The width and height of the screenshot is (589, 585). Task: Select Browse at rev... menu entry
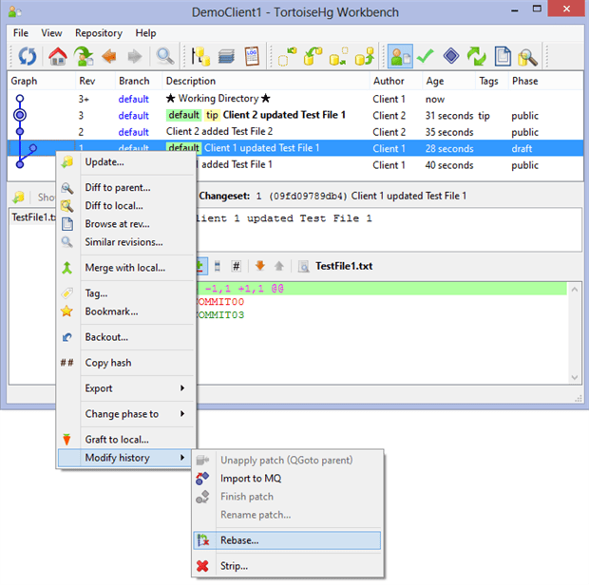point(126,224)
